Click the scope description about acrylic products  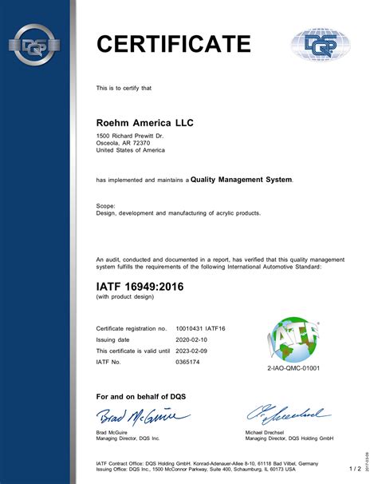[178, 213]
